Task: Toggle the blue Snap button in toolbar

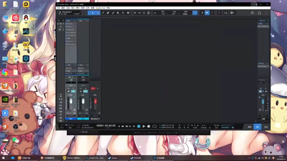Action: (x=195, y=13)
